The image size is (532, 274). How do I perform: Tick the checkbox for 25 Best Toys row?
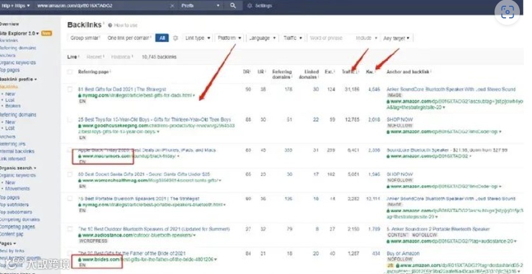(x=70, y=120)
